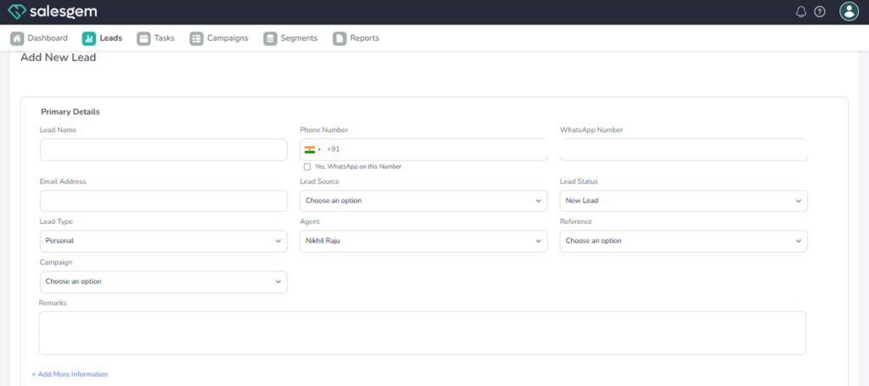This screenshot has height=386, width=869.
Task: Click the Segments database icon
Action: click(270, 38)
